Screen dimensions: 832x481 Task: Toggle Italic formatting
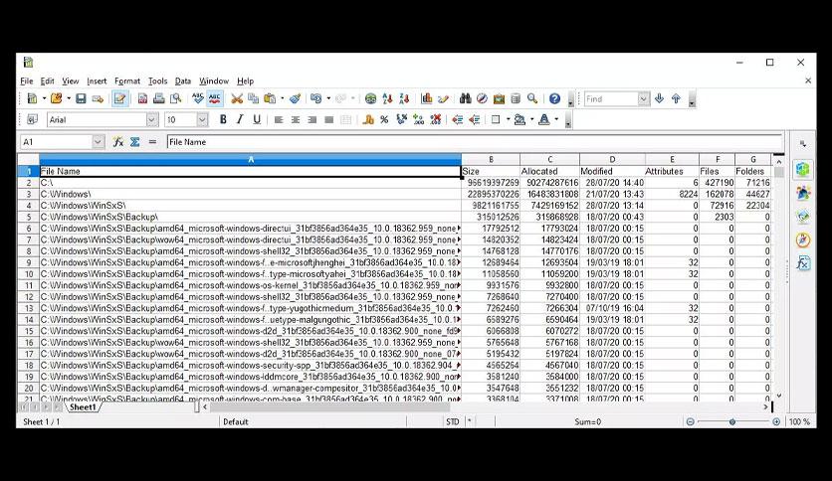[x=240, y=119]
